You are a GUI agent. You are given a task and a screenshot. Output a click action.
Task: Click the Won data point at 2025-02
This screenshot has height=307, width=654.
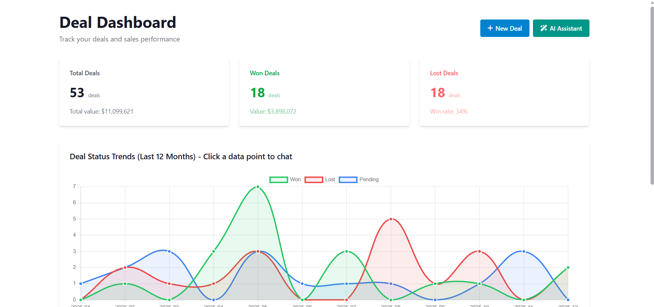tap(125, 284)
